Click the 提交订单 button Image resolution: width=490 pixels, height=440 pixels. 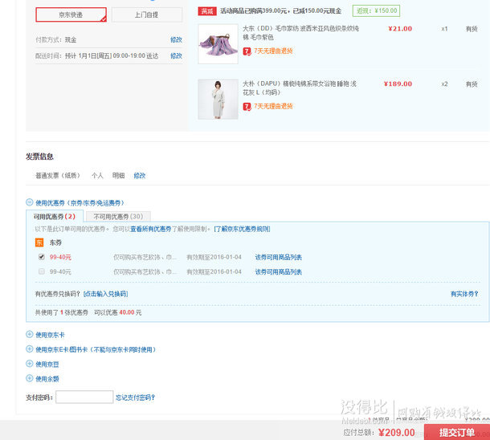click(457, 432)
